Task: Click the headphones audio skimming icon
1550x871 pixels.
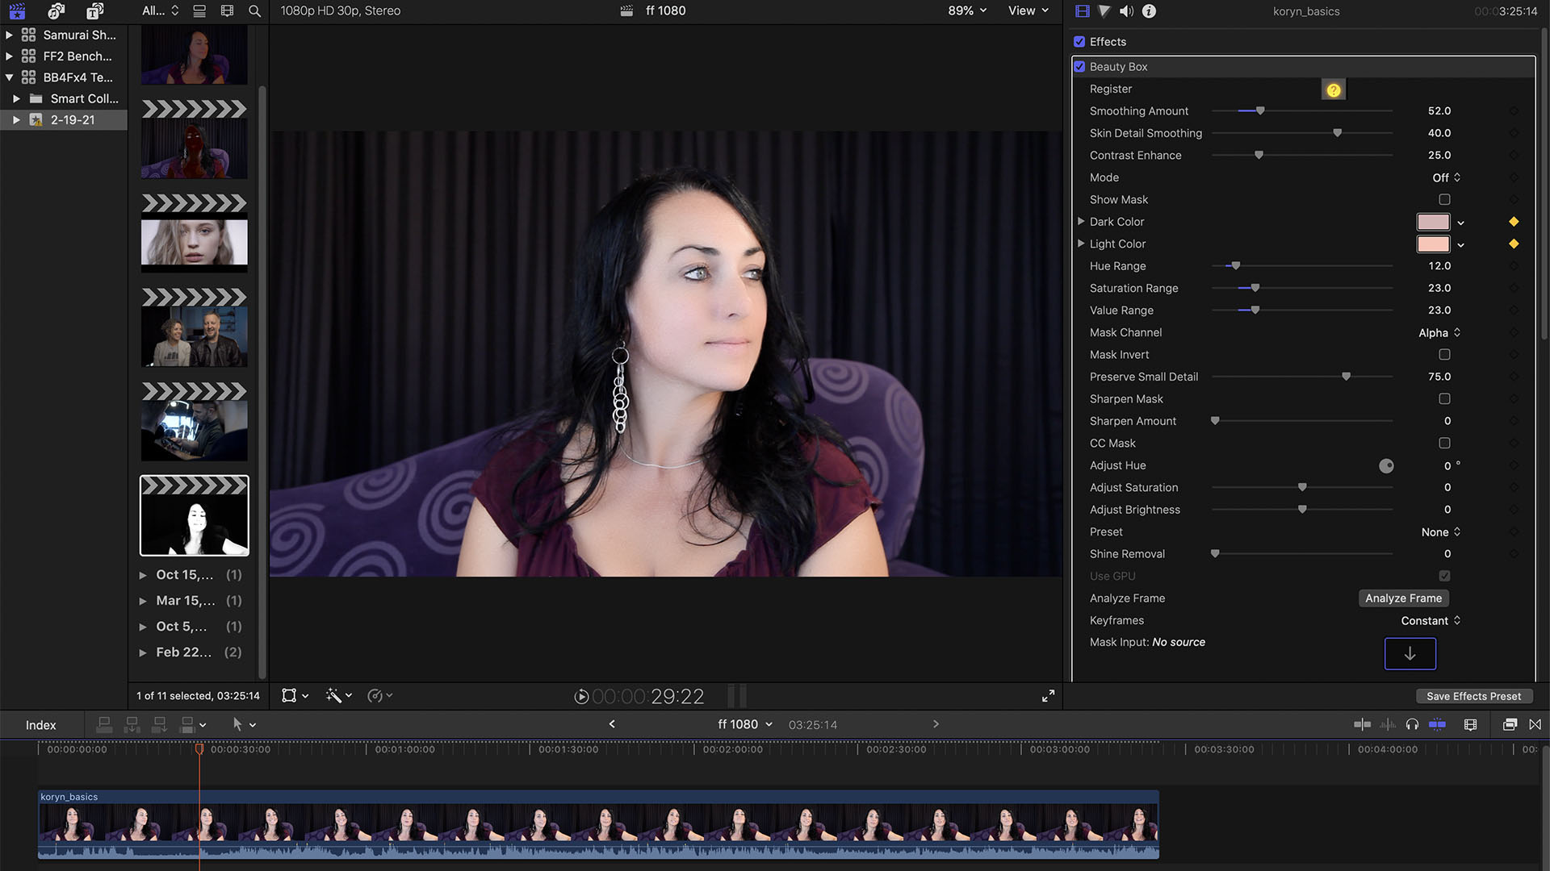Action: click(1412, 724)
